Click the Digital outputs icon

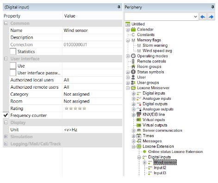[x=139, y=104]
